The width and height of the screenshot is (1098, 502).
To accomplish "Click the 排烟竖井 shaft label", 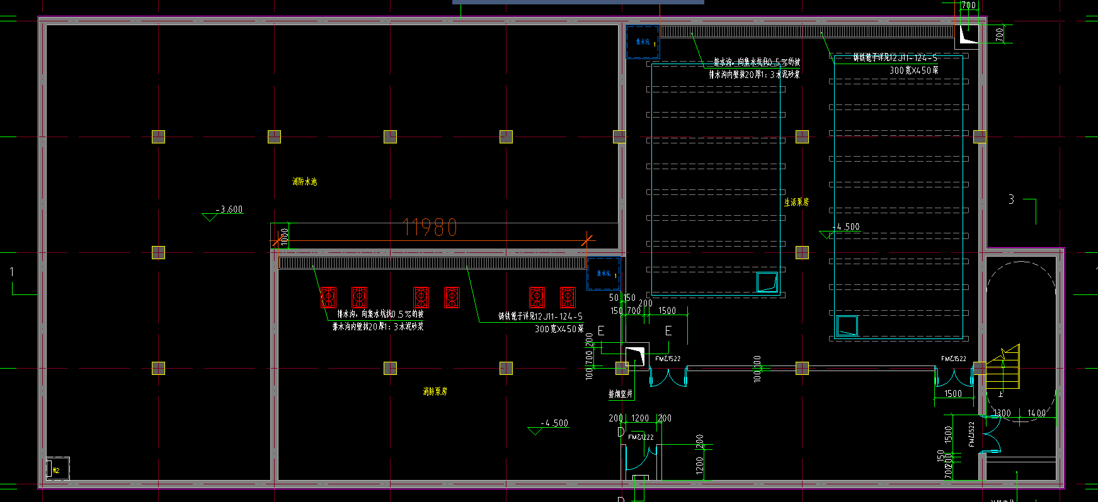I will click(x=620, y=394).
